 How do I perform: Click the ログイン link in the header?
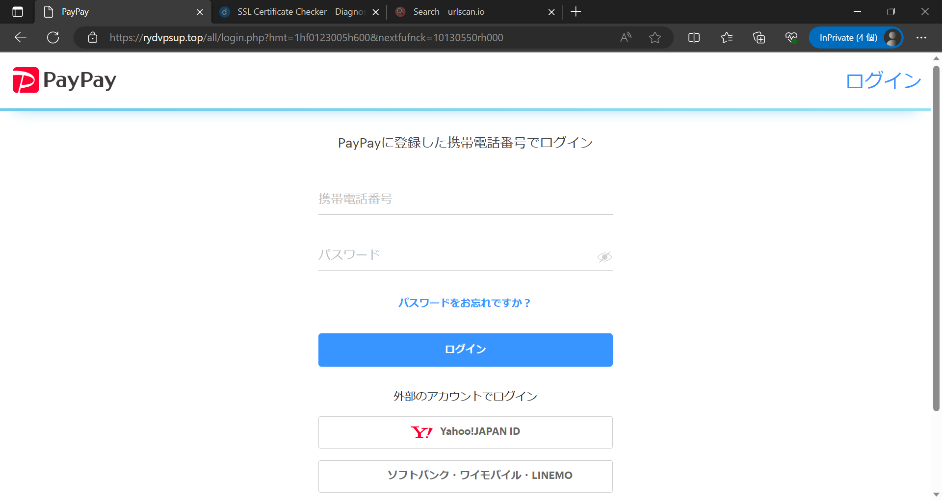(x=884, y=80)
